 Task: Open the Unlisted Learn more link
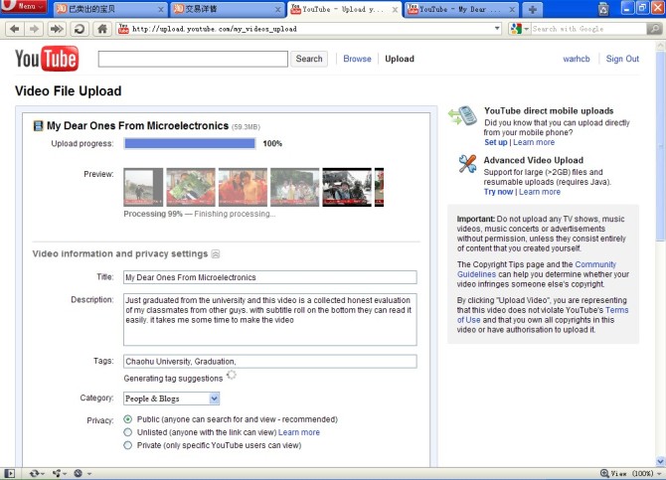pos(299,432)
